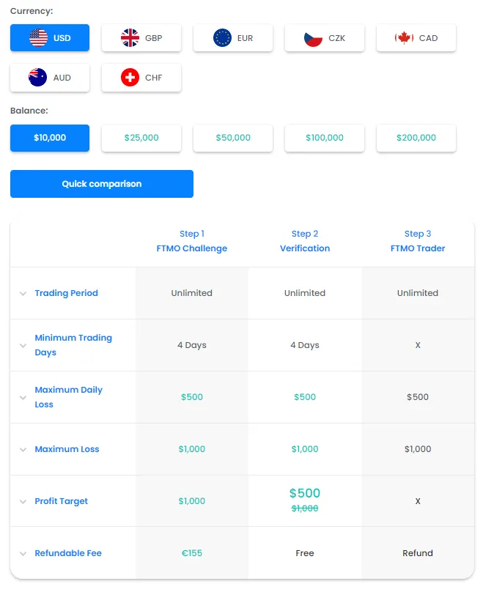Image resolution: width=483 pixels, height=603 pixels.
Task: Choose EUR as the currency
Action: pyautogui.click(x=232, y=37)
